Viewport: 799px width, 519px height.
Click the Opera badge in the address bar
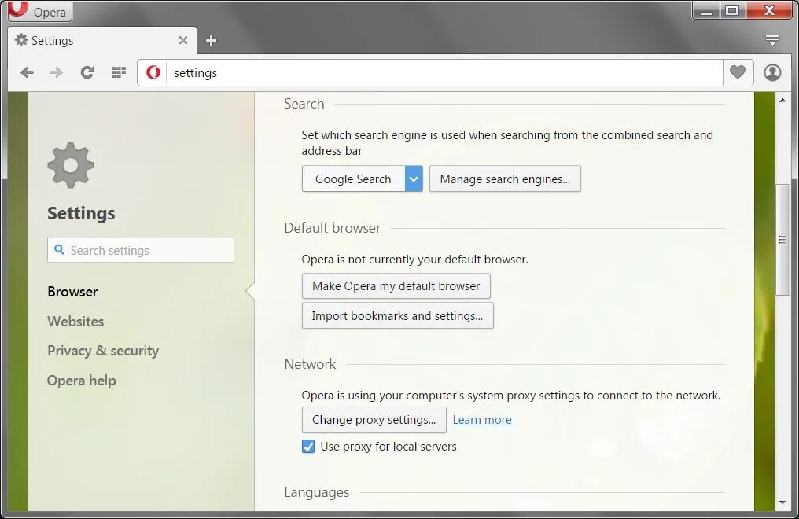pos(152,72)
